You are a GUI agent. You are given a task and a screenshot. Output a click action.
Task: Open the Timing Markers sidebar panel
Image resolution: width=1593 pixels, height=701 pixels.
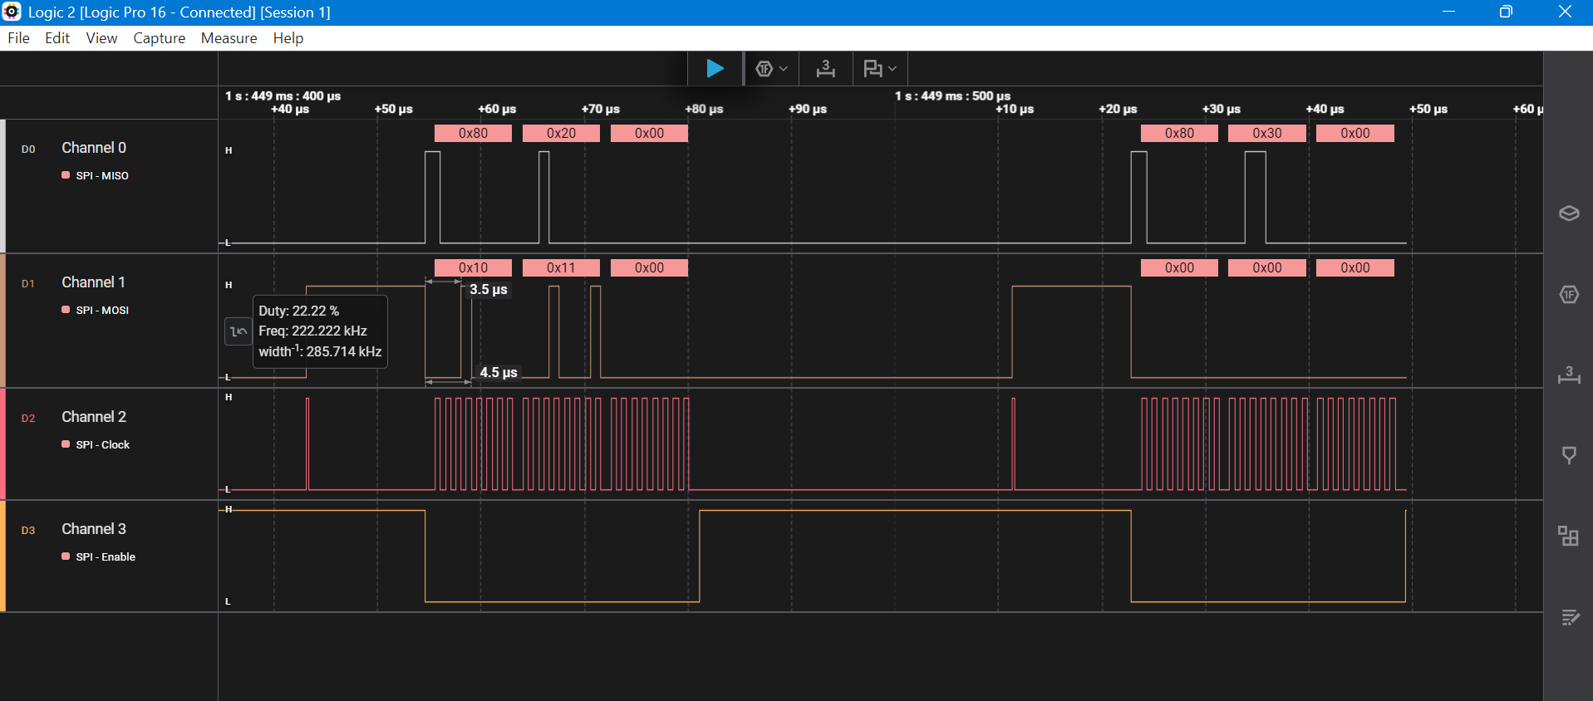pos(1569,375)
